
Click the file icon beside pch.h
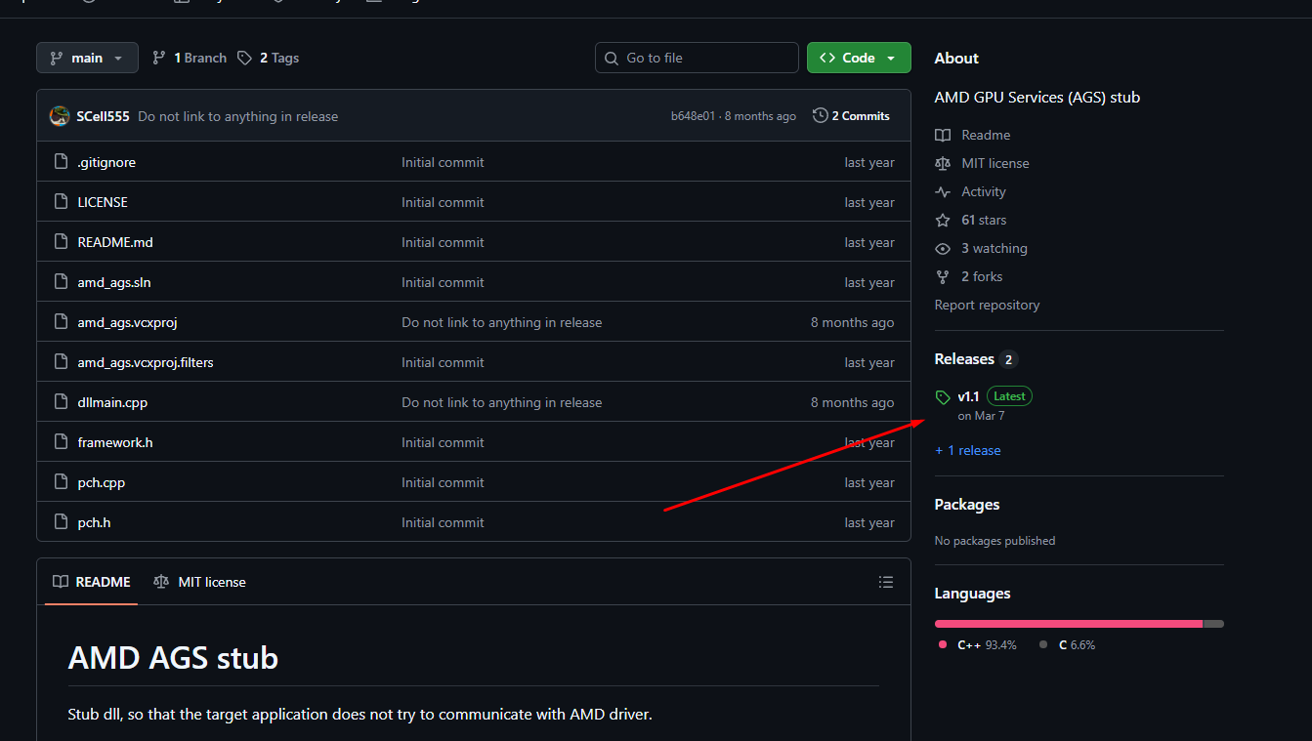[61, 522]
